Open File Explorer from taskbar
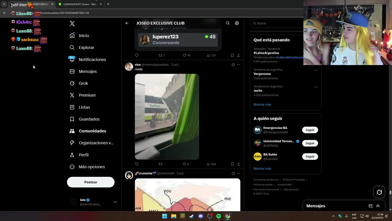Image resolution: width=392 pixels, height=221 pixels. click(x=174, y=216)
